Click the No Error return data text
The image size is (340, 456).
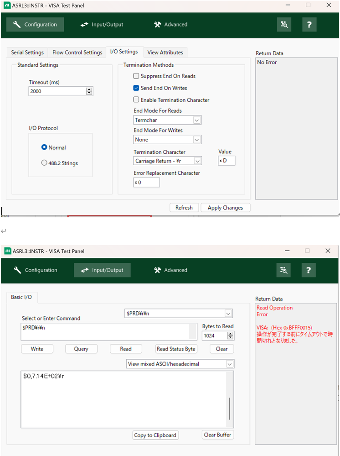click(267, 62)
